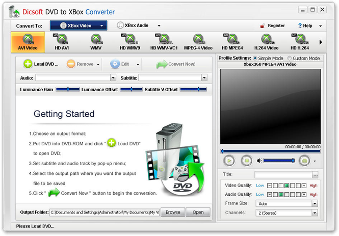This screenshot has width=339, height=236.
Task: Click the Remove toolbar button
Action: click(x=80, y=64)
